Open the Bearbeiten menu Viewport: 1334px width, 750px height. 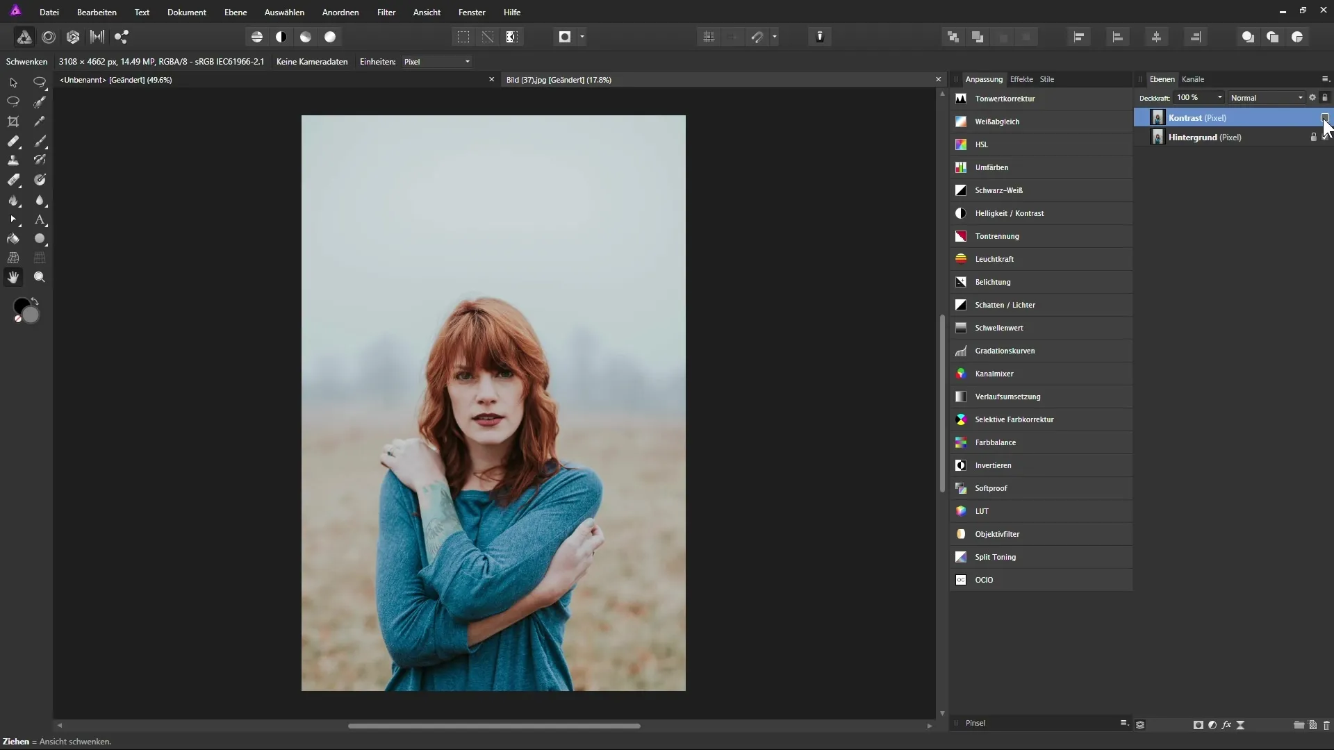tap(97, 12)
